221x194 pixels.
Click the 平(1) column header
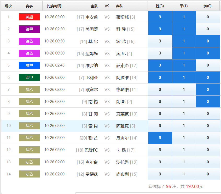[x=184, y=6]
